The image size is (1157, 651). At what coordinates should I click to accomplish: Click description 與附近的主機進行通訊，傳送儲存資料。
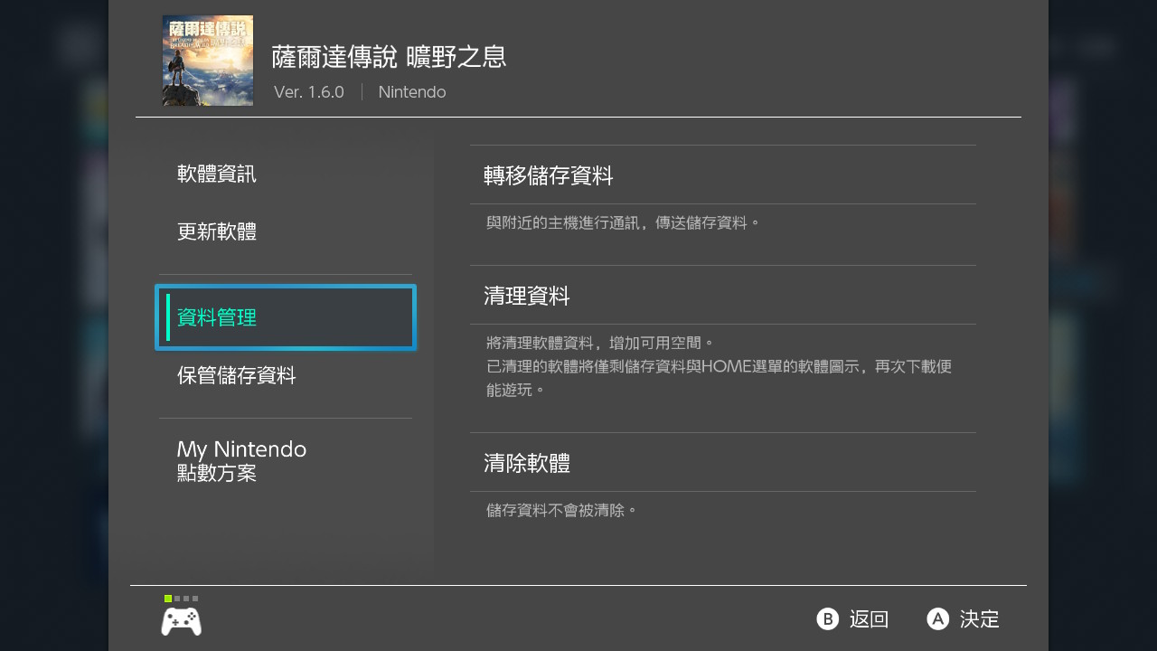[x=624, y=222]
